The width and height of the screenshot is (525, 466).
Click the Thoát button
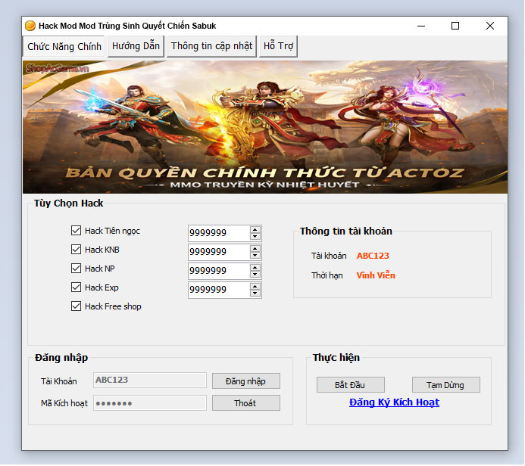pyautogui.click(x=246, y=403)
